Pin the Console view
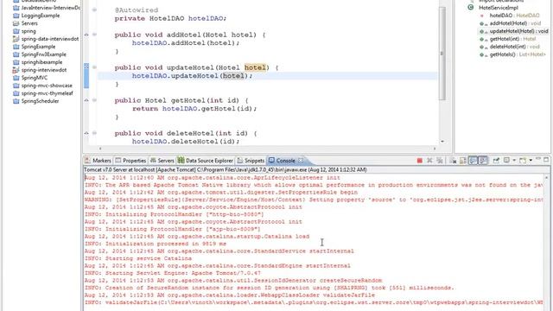The width and height of the screenshot is (553, 311). 496,161
